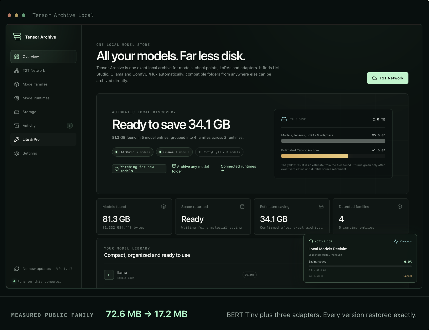Click Archive any model folder link
This screenshot has height=330, width=429.
coord(190,169)
